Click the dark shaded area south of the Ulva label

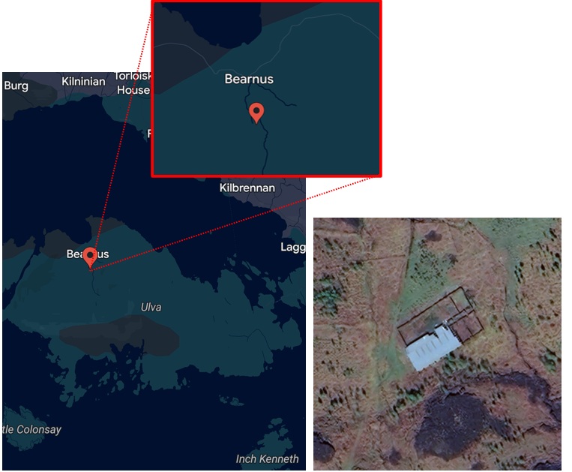(x=119, y=336)
